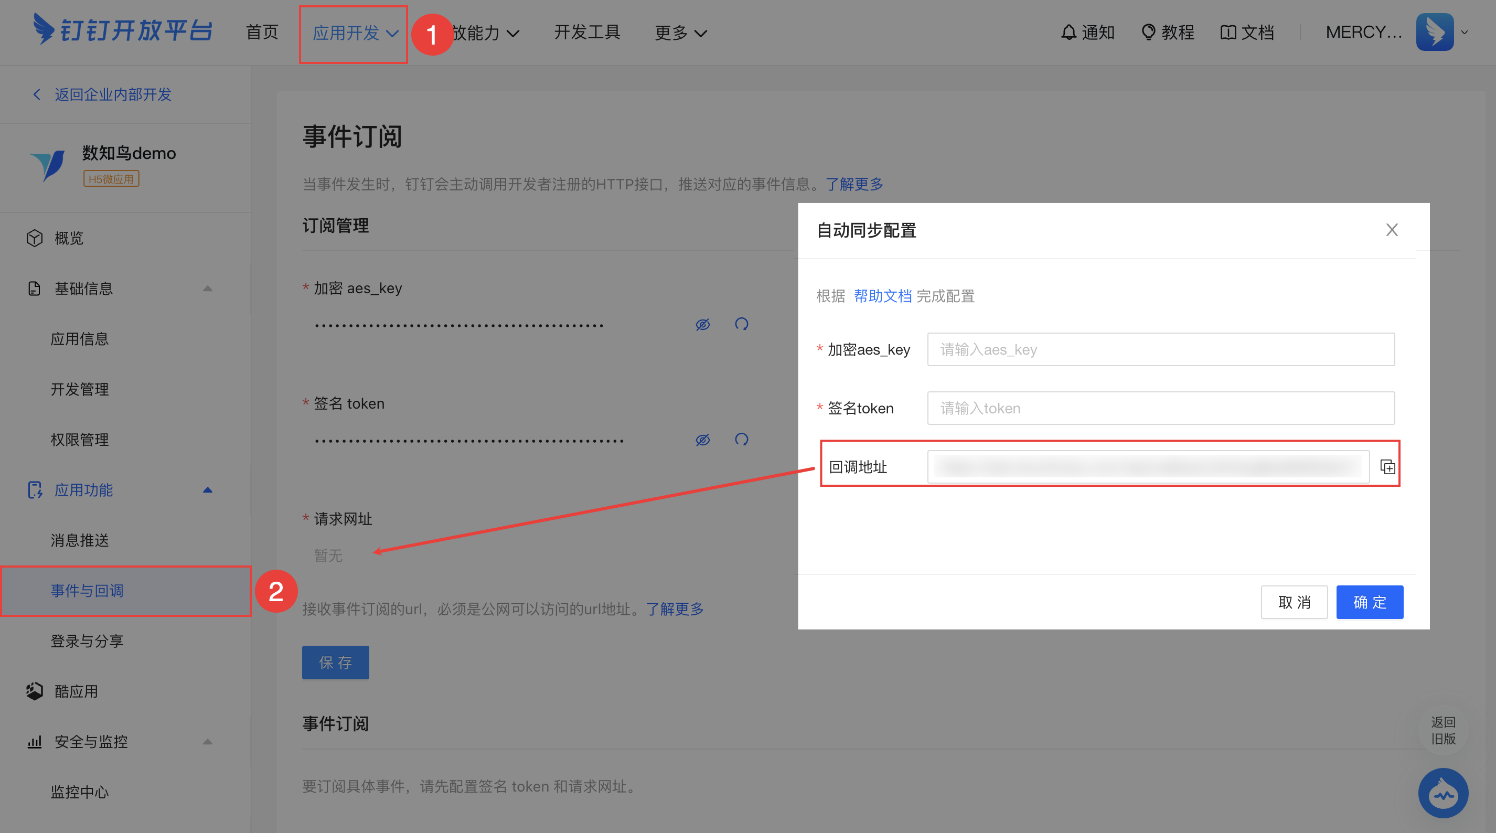Click the floating assistant robot icon
This screenshot has height=833, width=1496.
tap(1442, 793)
